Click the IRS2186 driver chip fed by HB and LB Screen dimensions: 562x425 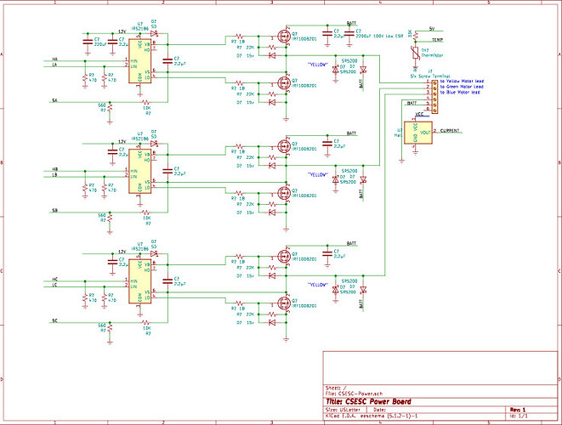click(139, 172)
